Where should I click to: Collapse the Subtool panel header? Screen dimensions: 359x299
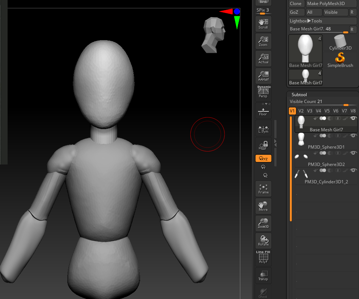click(299, 95)
